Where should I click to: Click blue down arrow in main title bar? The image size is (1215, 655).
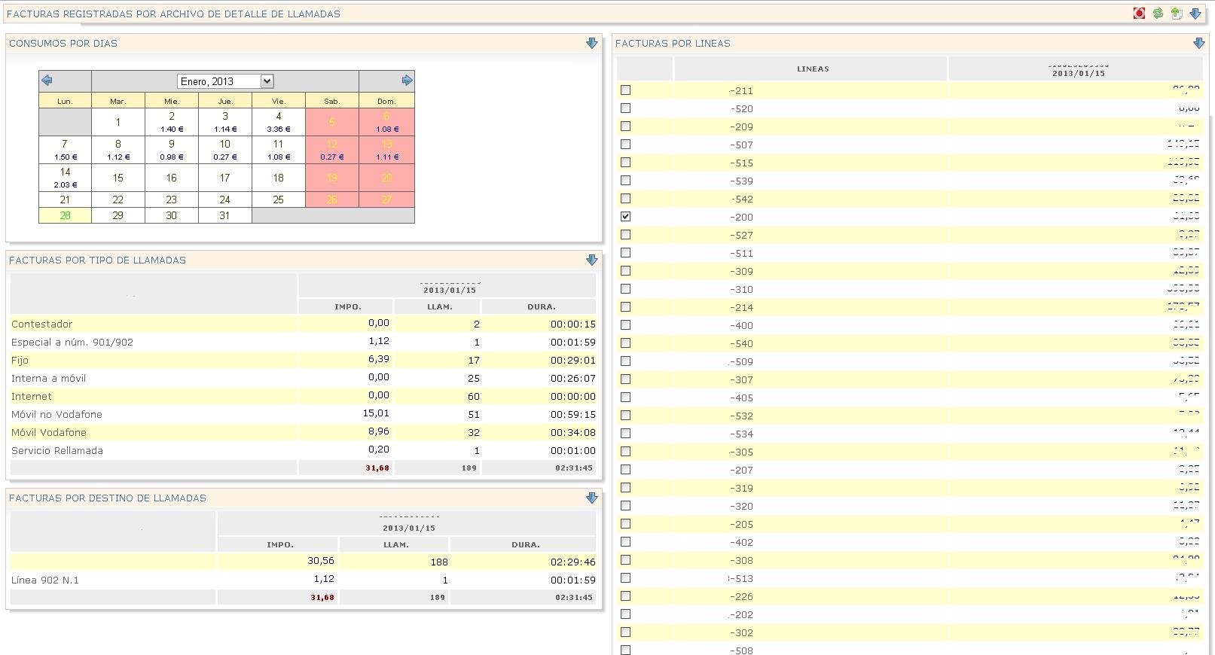pos(1195,14)
